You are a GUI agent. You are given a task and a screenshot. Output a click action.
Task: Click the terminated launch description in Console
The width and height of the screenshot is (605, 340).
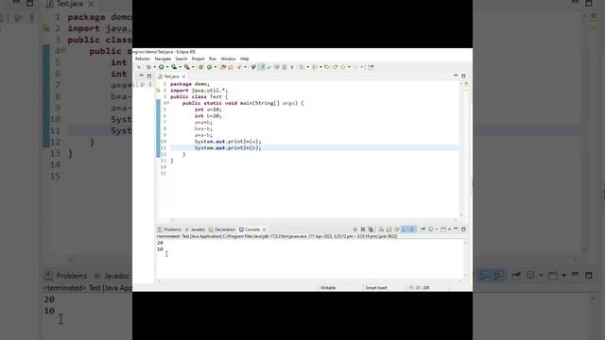click(277, 236)
